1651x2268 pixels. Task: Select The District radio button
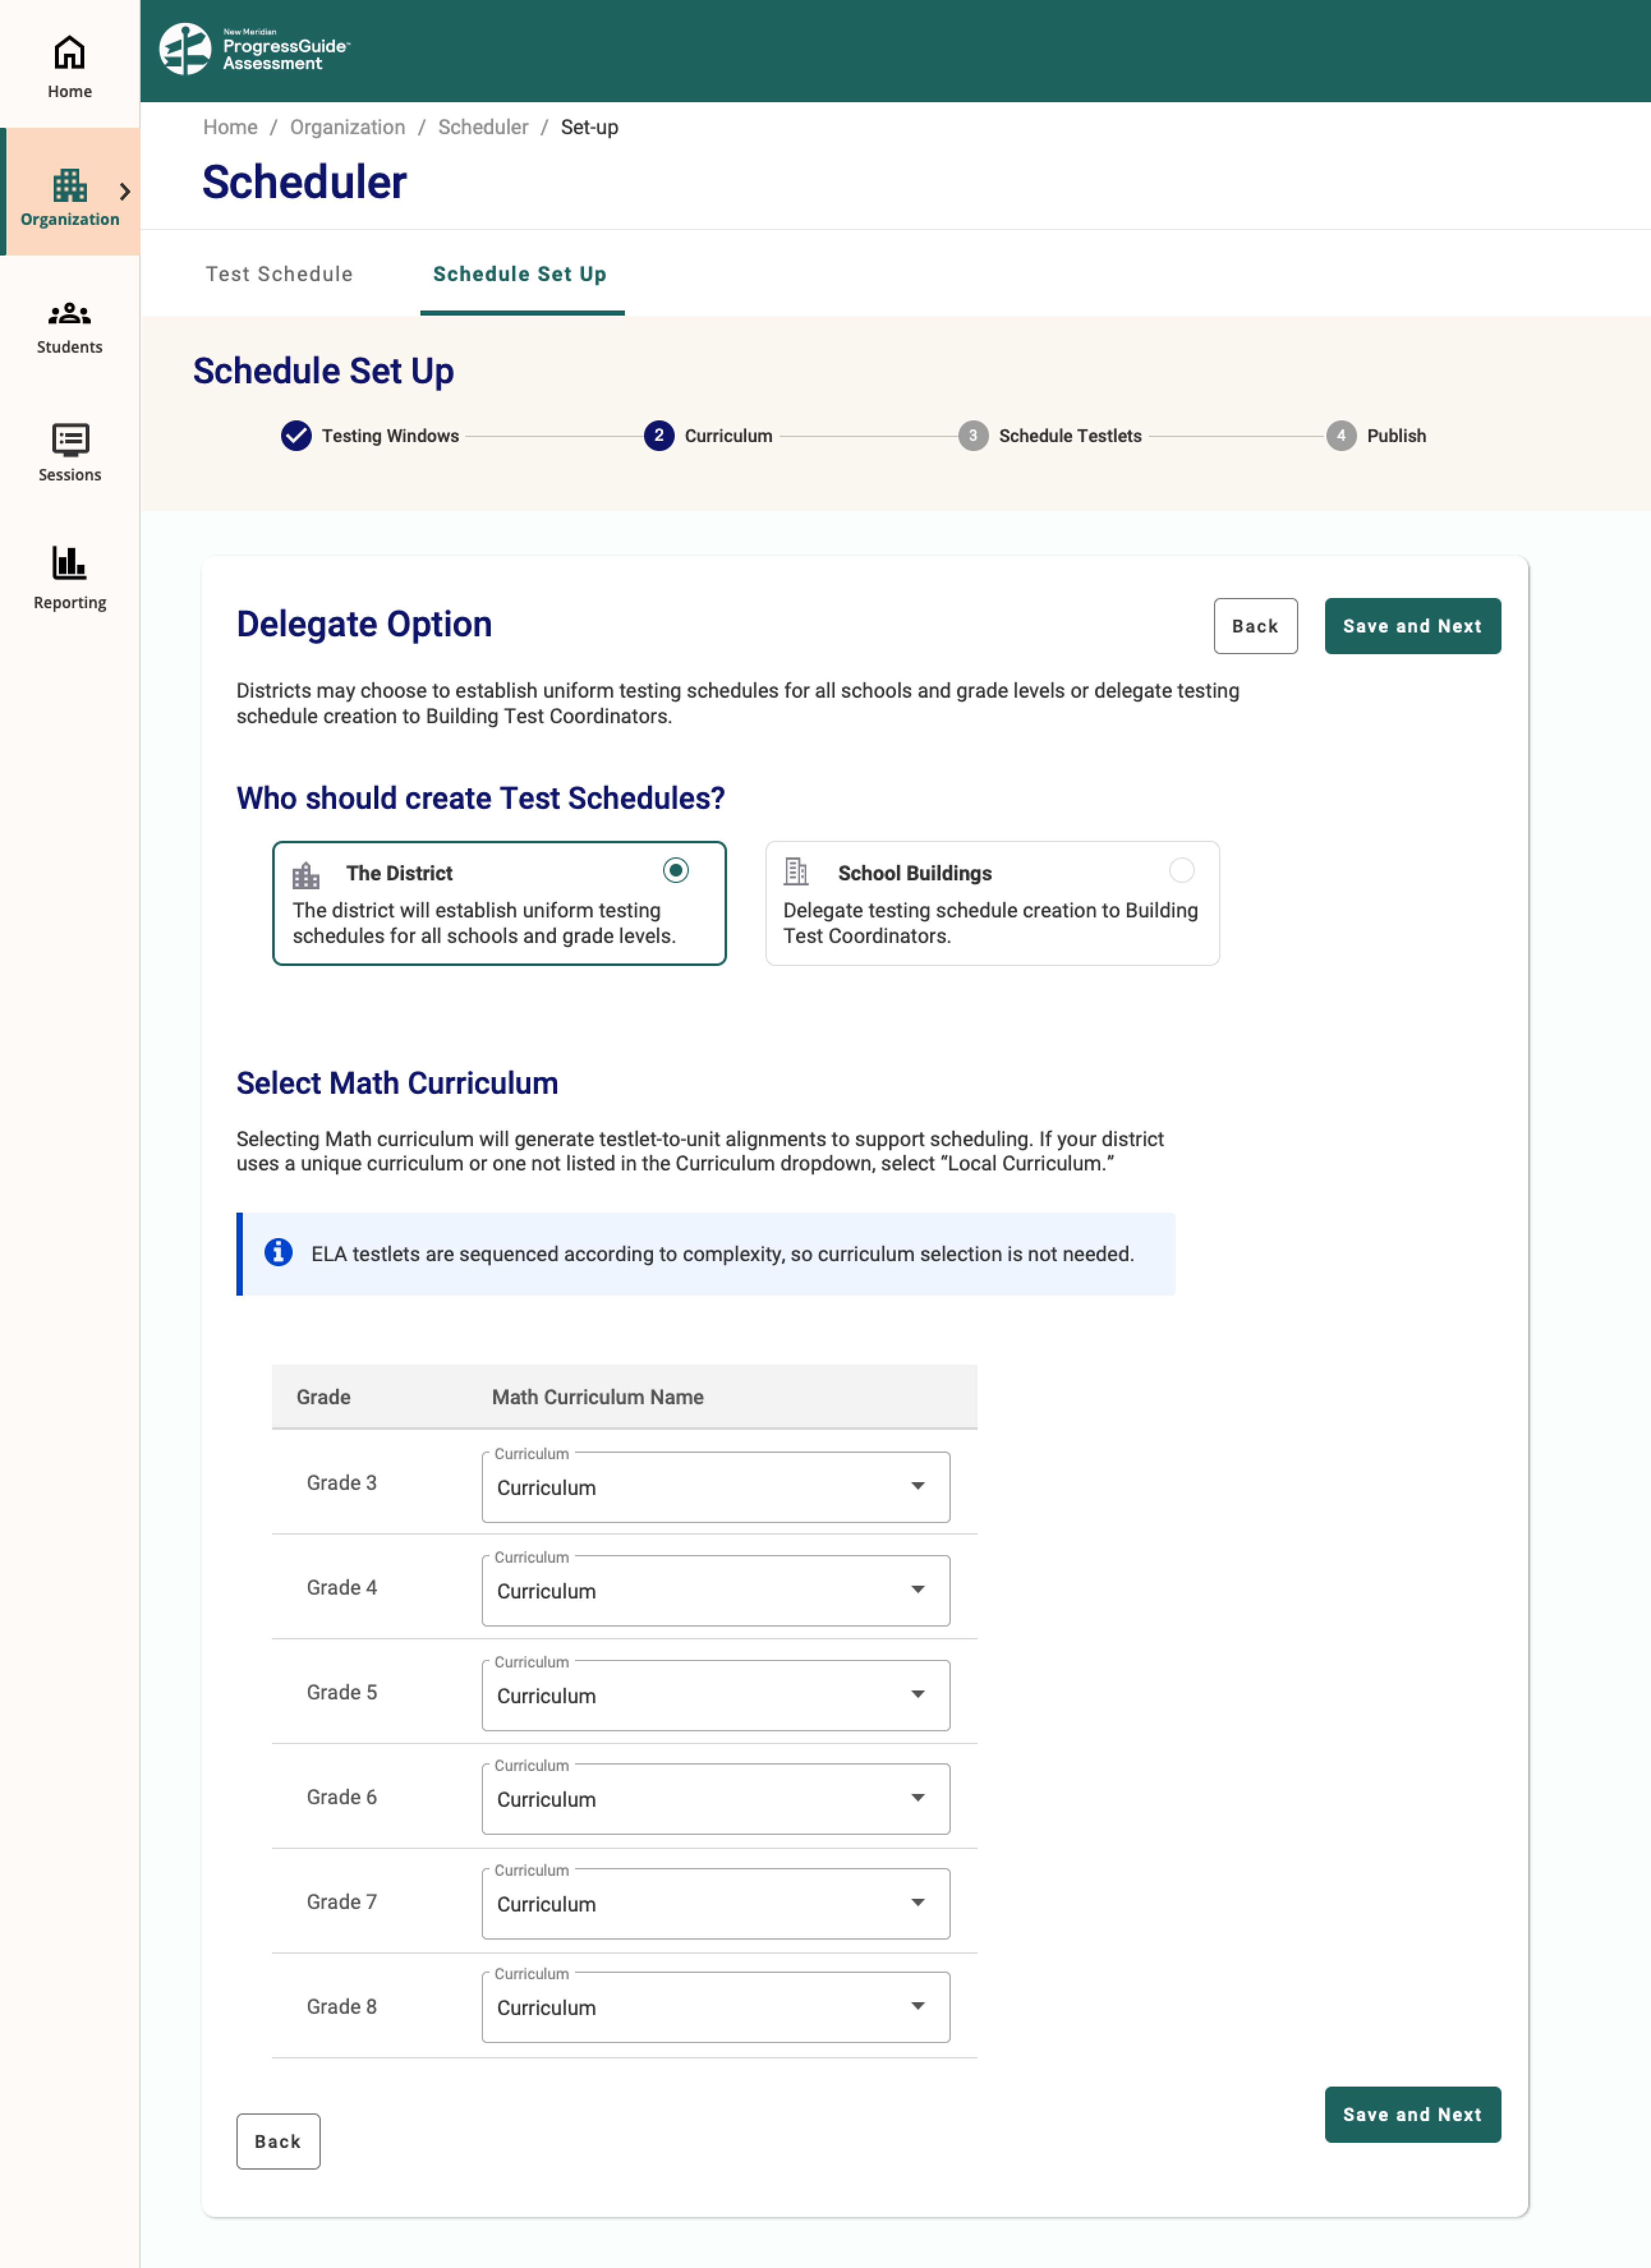point(676,871)
